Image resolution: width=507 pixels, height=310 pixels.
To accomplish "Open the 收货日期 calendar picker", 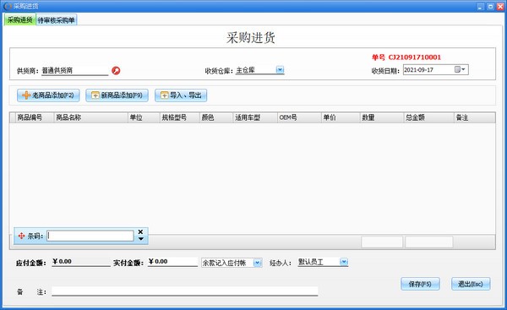I will tap(460, 69).
